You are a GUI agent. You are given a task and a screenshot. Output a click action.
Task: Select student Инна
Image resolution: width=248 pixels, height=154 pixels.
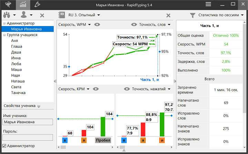(16, 58)
